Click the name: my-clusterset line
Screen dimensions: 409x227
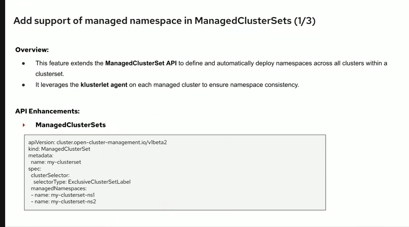[x=56, y=162]
